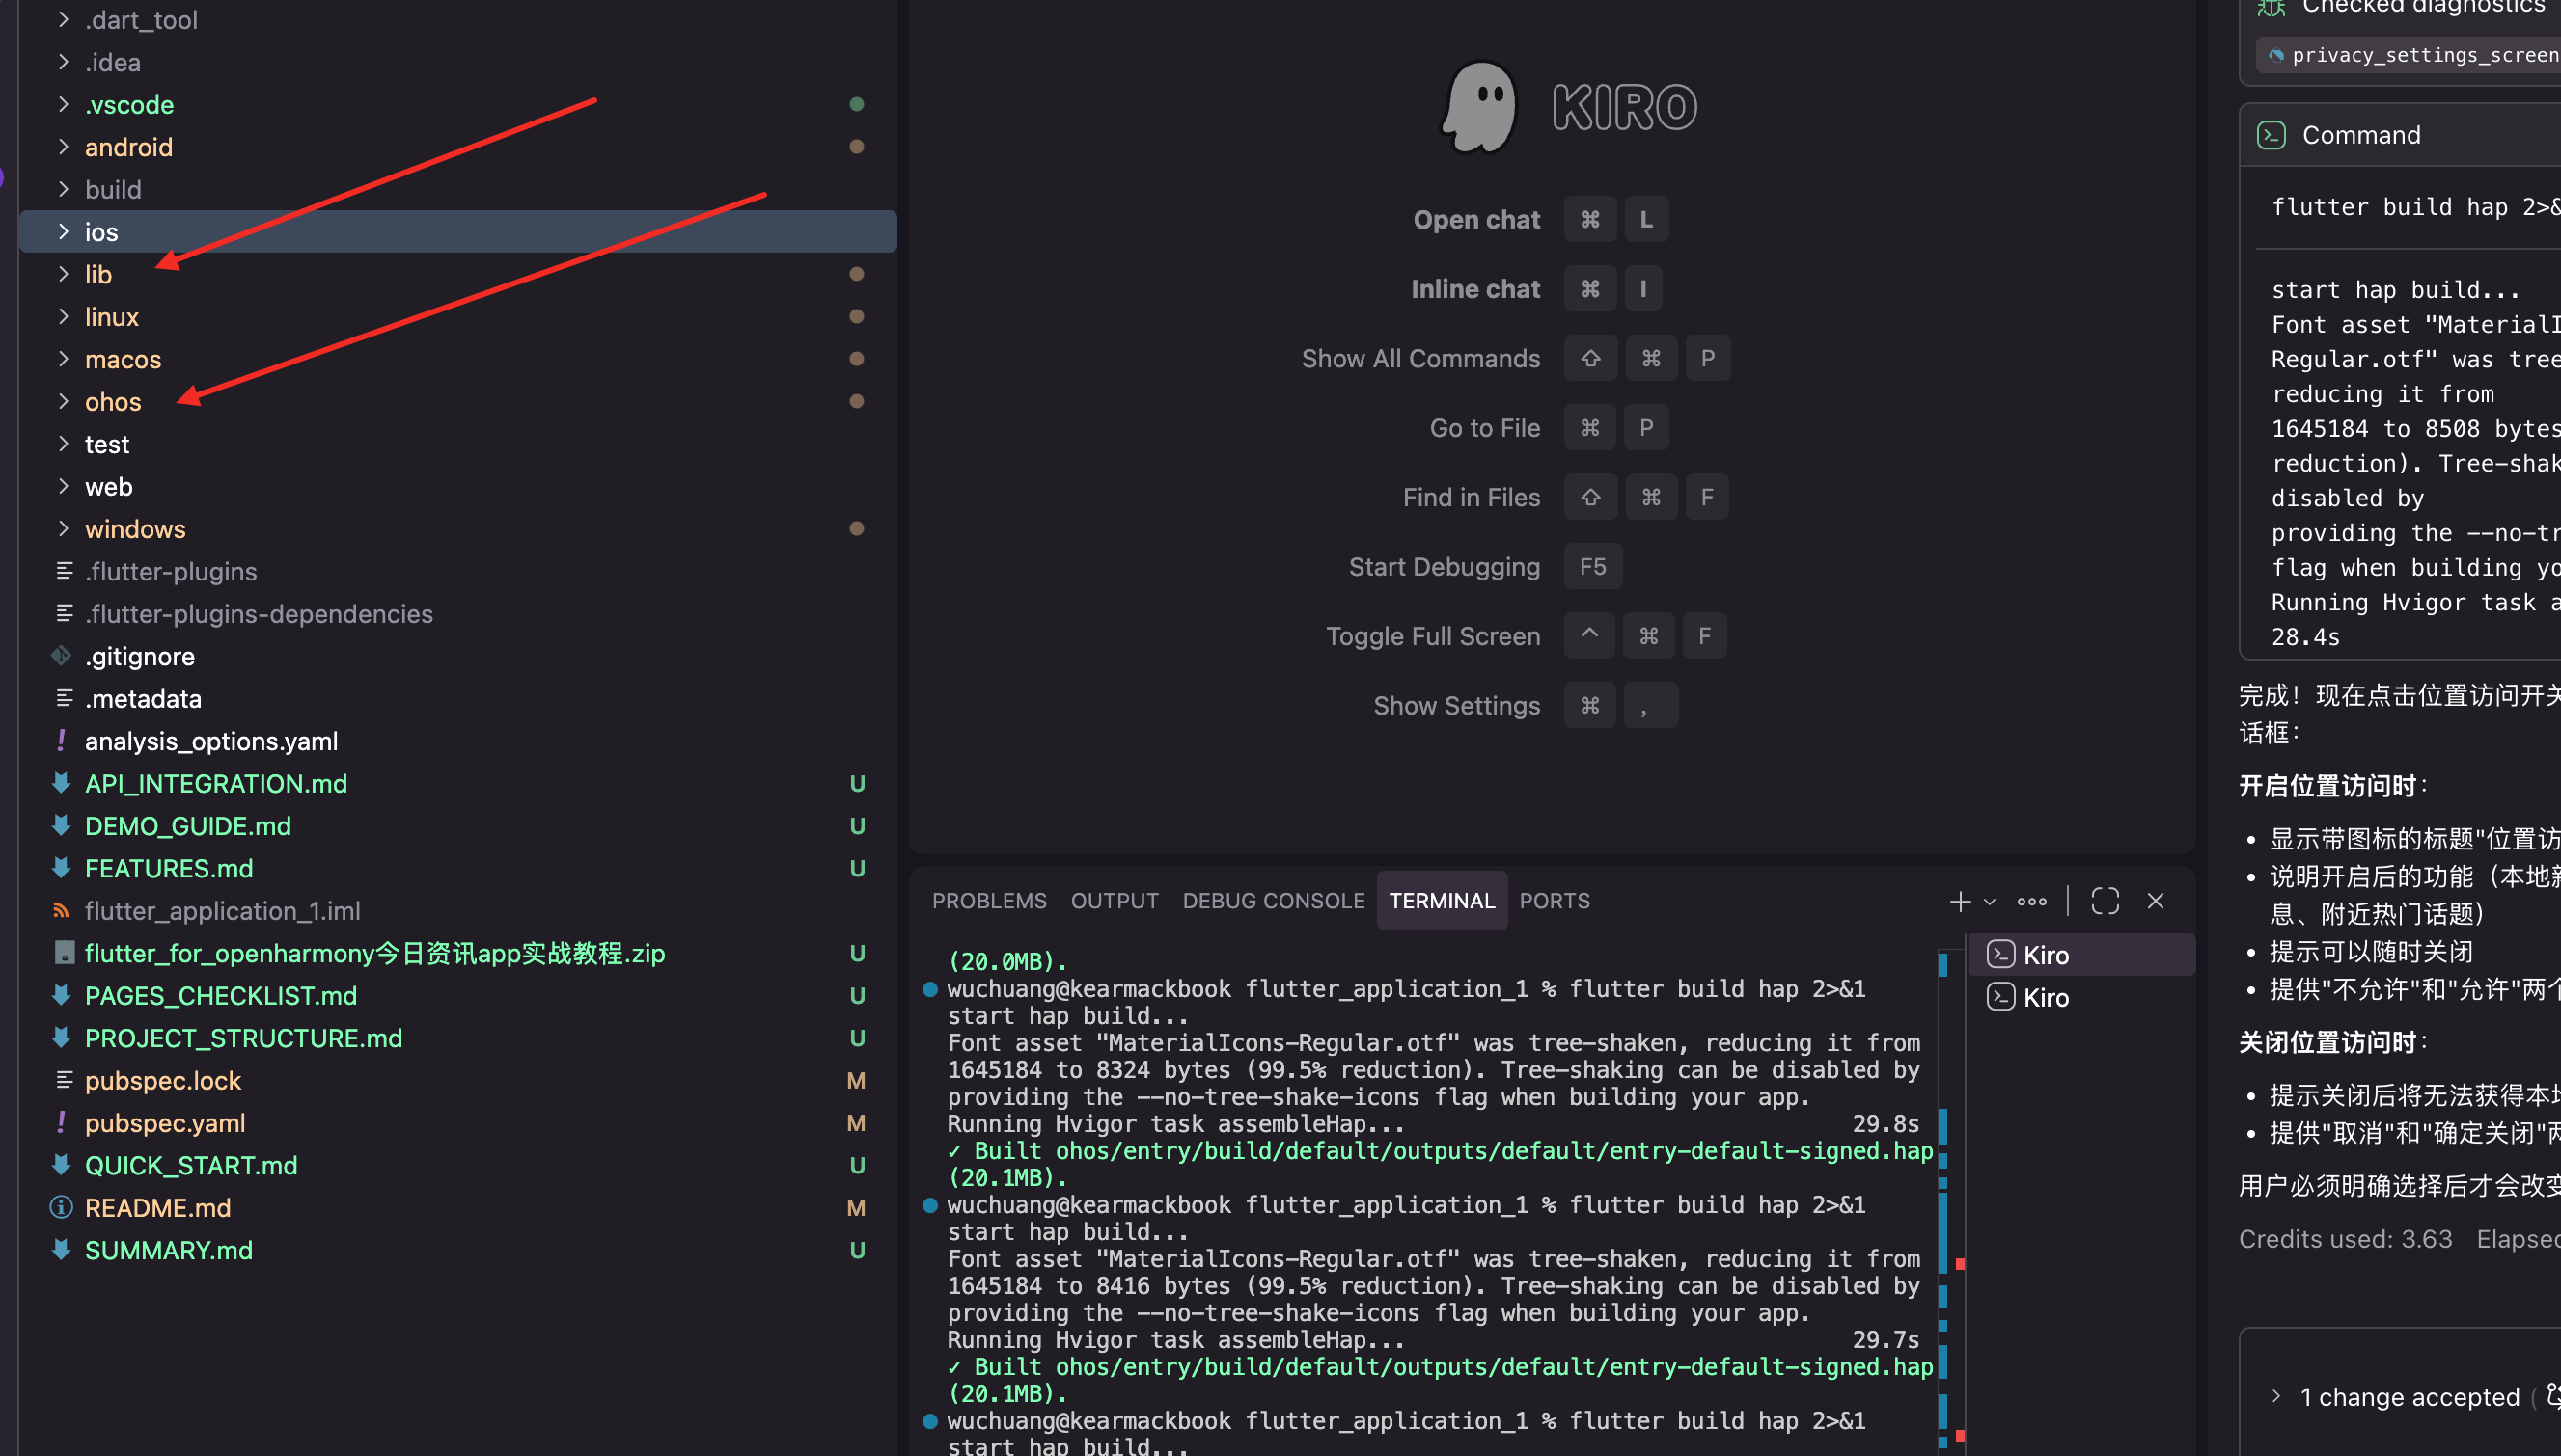The image size is (2561, 1456).
Task: Open the terminal more actions ellipsis
Action: 2031,901
